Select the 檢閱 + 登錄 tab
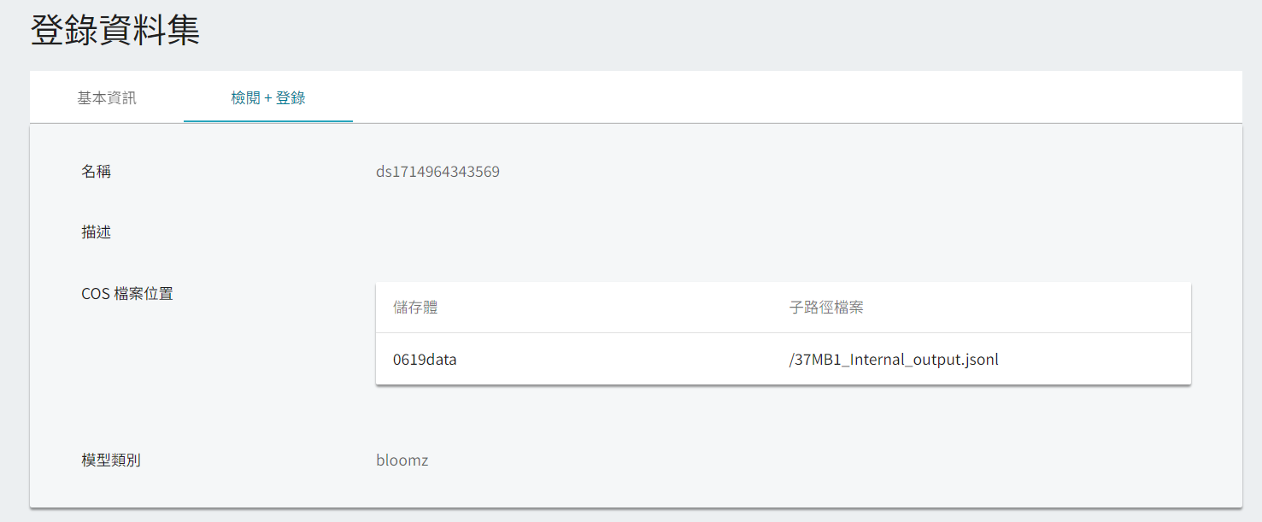 click(268, 97)
